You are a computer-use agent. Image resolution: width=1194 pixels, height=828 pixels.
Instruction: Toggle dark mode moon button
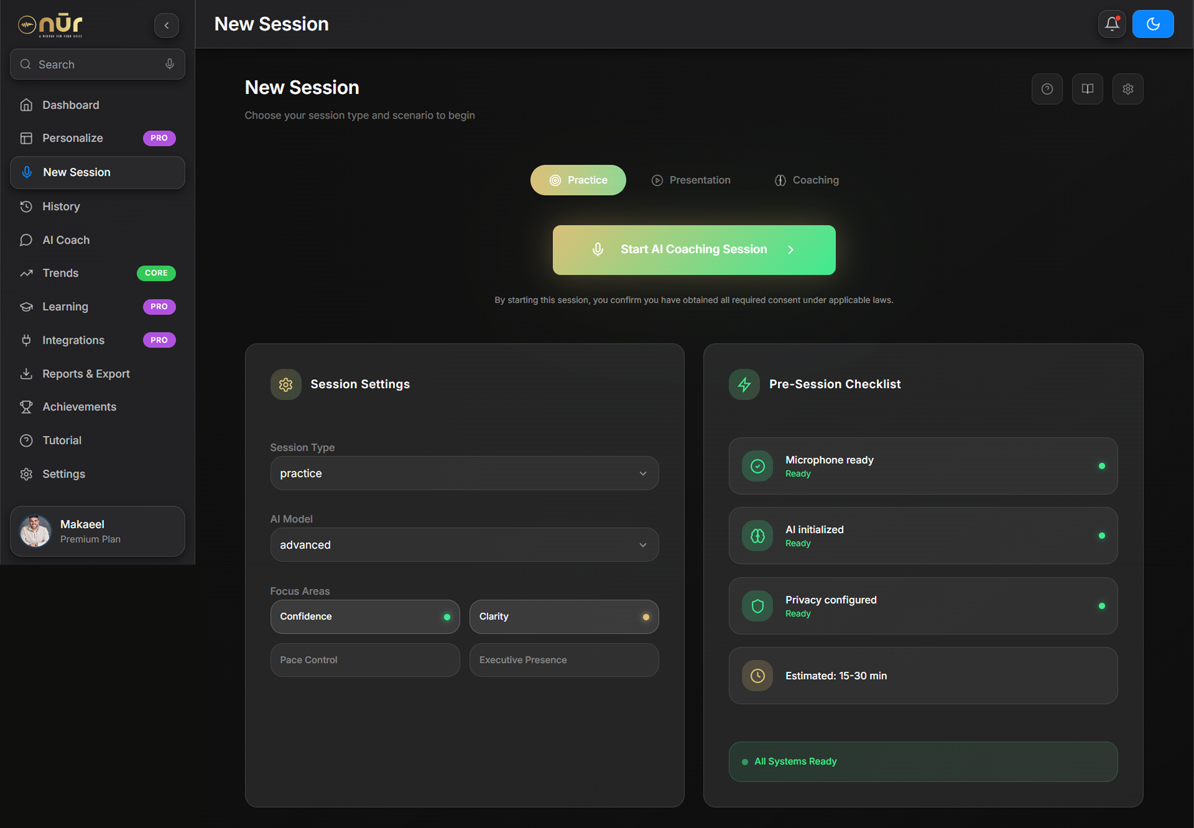(x=1153, y=24)
